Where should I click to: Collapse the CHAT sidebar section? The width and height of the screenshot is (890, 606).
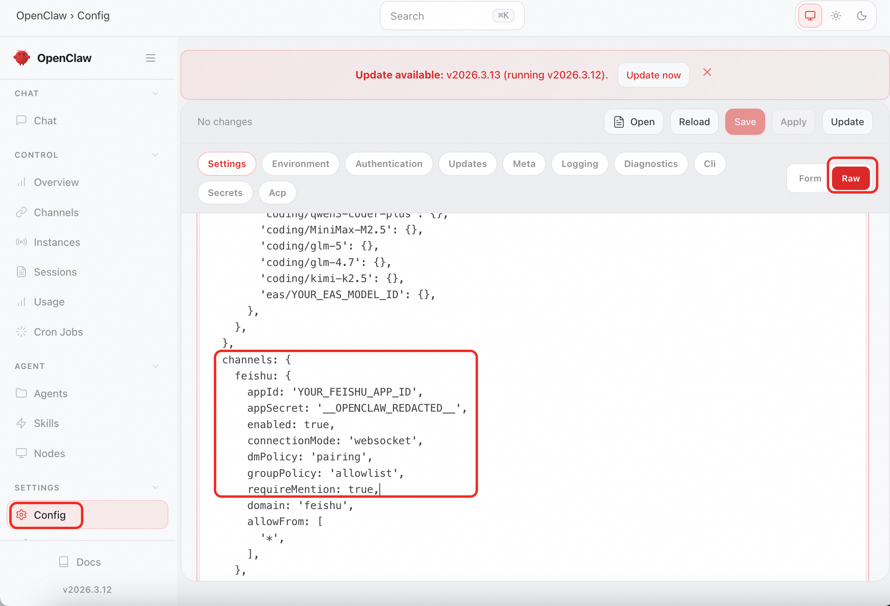(155, 93)
